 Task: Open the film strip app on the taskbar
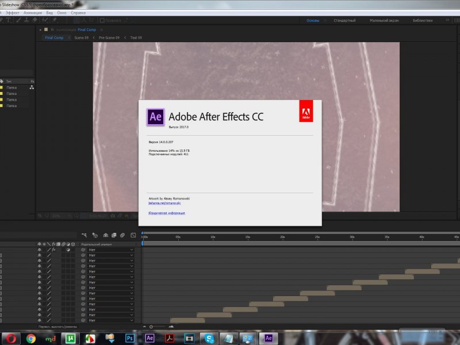coord(189,339)
